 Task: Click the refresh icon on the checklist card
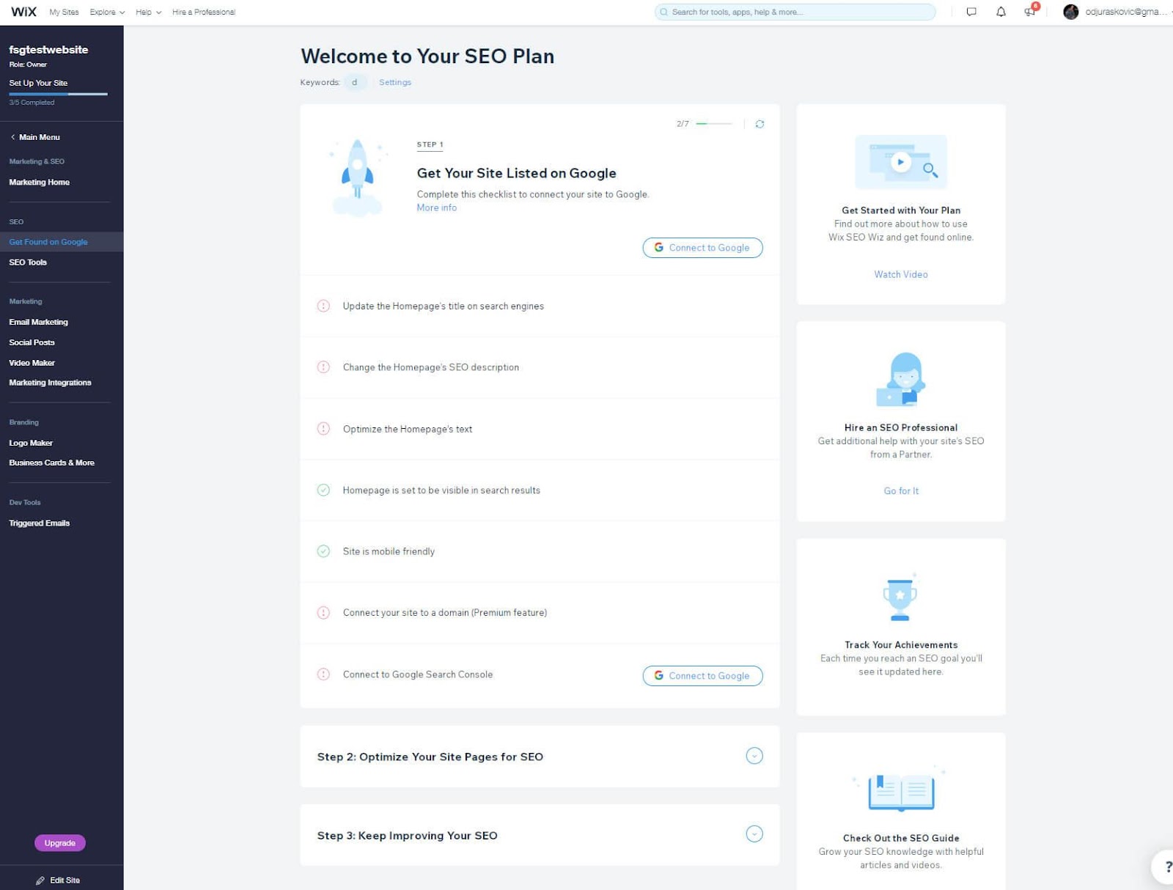pyautogui.click(x=760, y=124)
